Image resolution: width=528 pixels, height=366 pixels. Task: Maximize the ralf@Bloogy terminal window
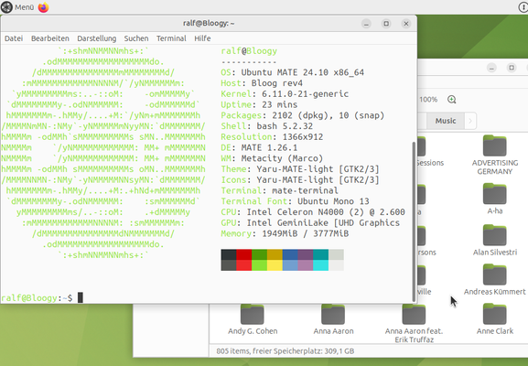coord(386,24)
